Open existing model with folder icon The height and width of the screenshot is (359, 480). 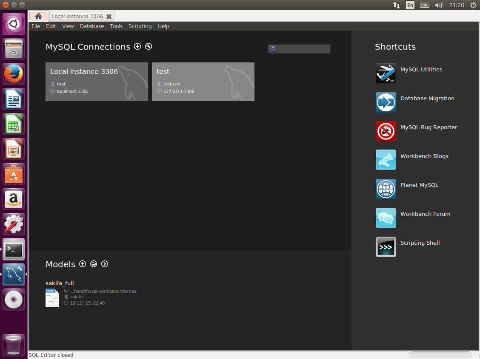[94, 264]
